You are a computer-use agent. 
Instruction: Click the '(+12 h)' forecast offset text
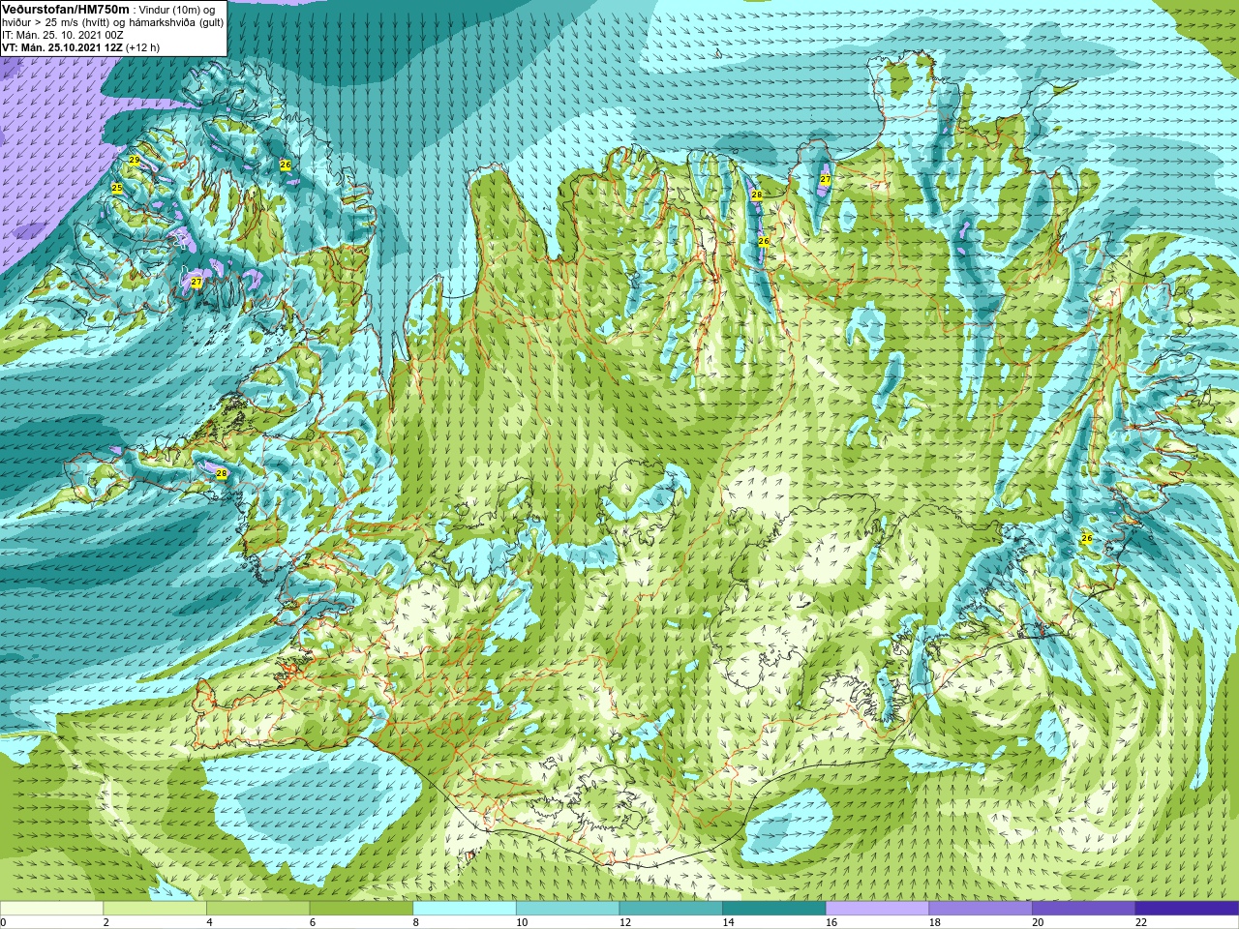pos(143,47)
